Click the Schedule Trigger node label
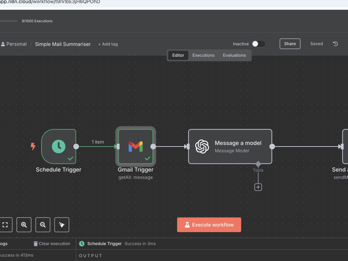This screenshot has width=348, height=261. tap(58, 169)
